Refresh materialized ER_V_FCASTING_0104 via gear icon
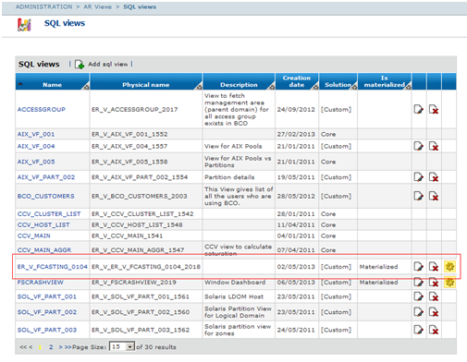The width and height of the screenshot is (467, 362). (449, 267)
